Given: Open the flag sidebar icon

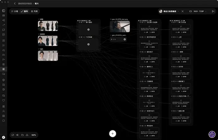Looking at the screenshot, I should [x=3, y=59].
